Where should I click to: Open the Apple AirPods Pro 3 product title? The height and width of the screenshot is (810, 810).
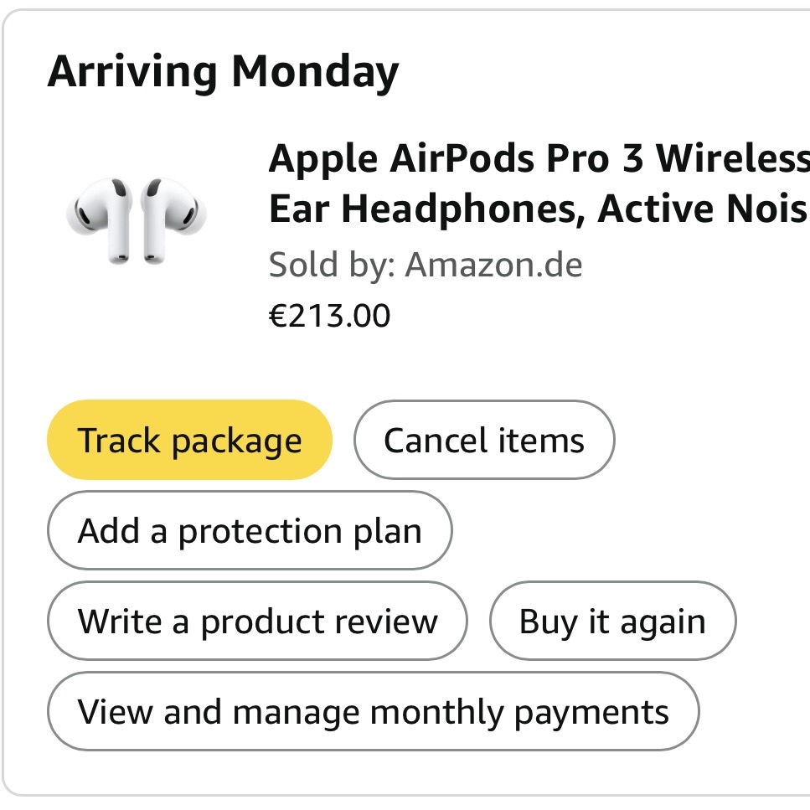click(x=538, y=183)
